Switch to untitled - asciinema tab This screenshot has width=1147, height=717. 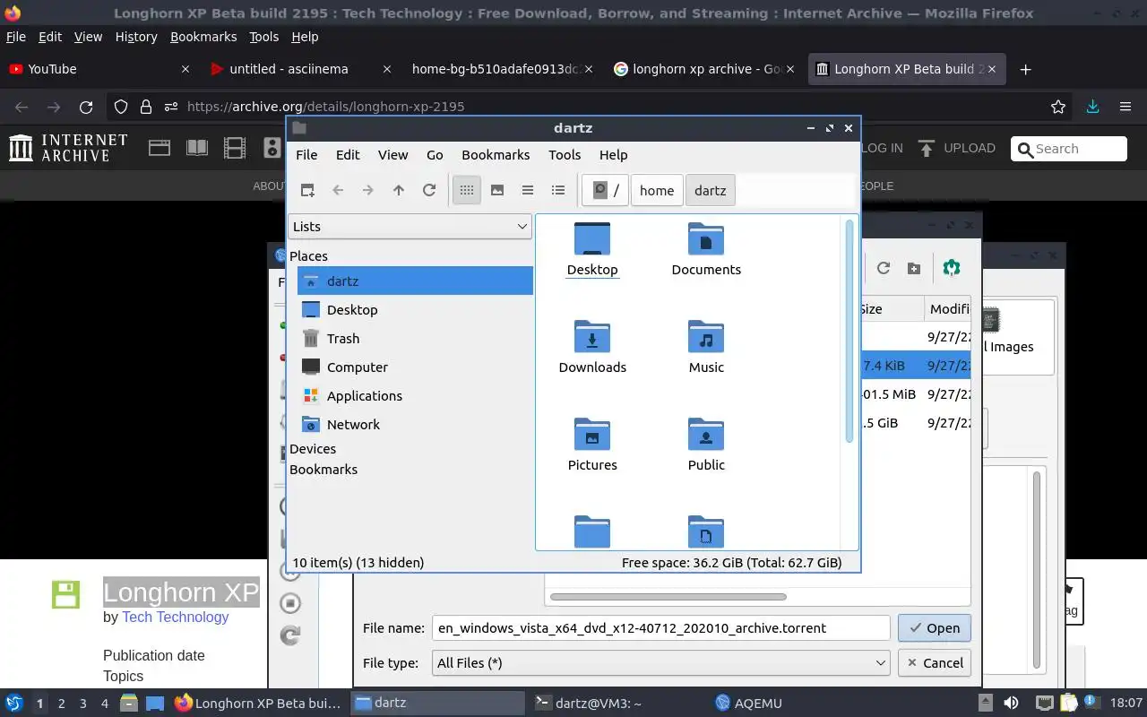[x=300, y=69]
